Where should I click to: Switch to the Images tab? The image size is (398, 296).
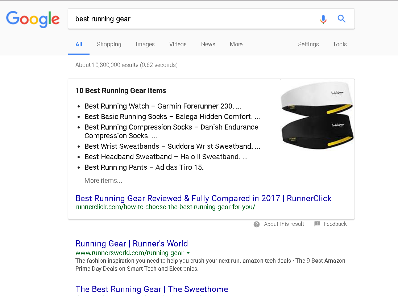tap(145, 45)
